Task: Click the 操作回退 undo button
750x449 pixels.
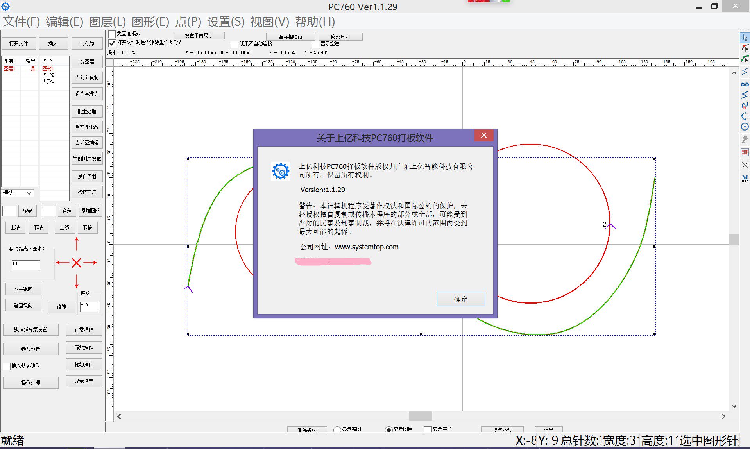Action: pyautogui.click(x=87, y=176)
